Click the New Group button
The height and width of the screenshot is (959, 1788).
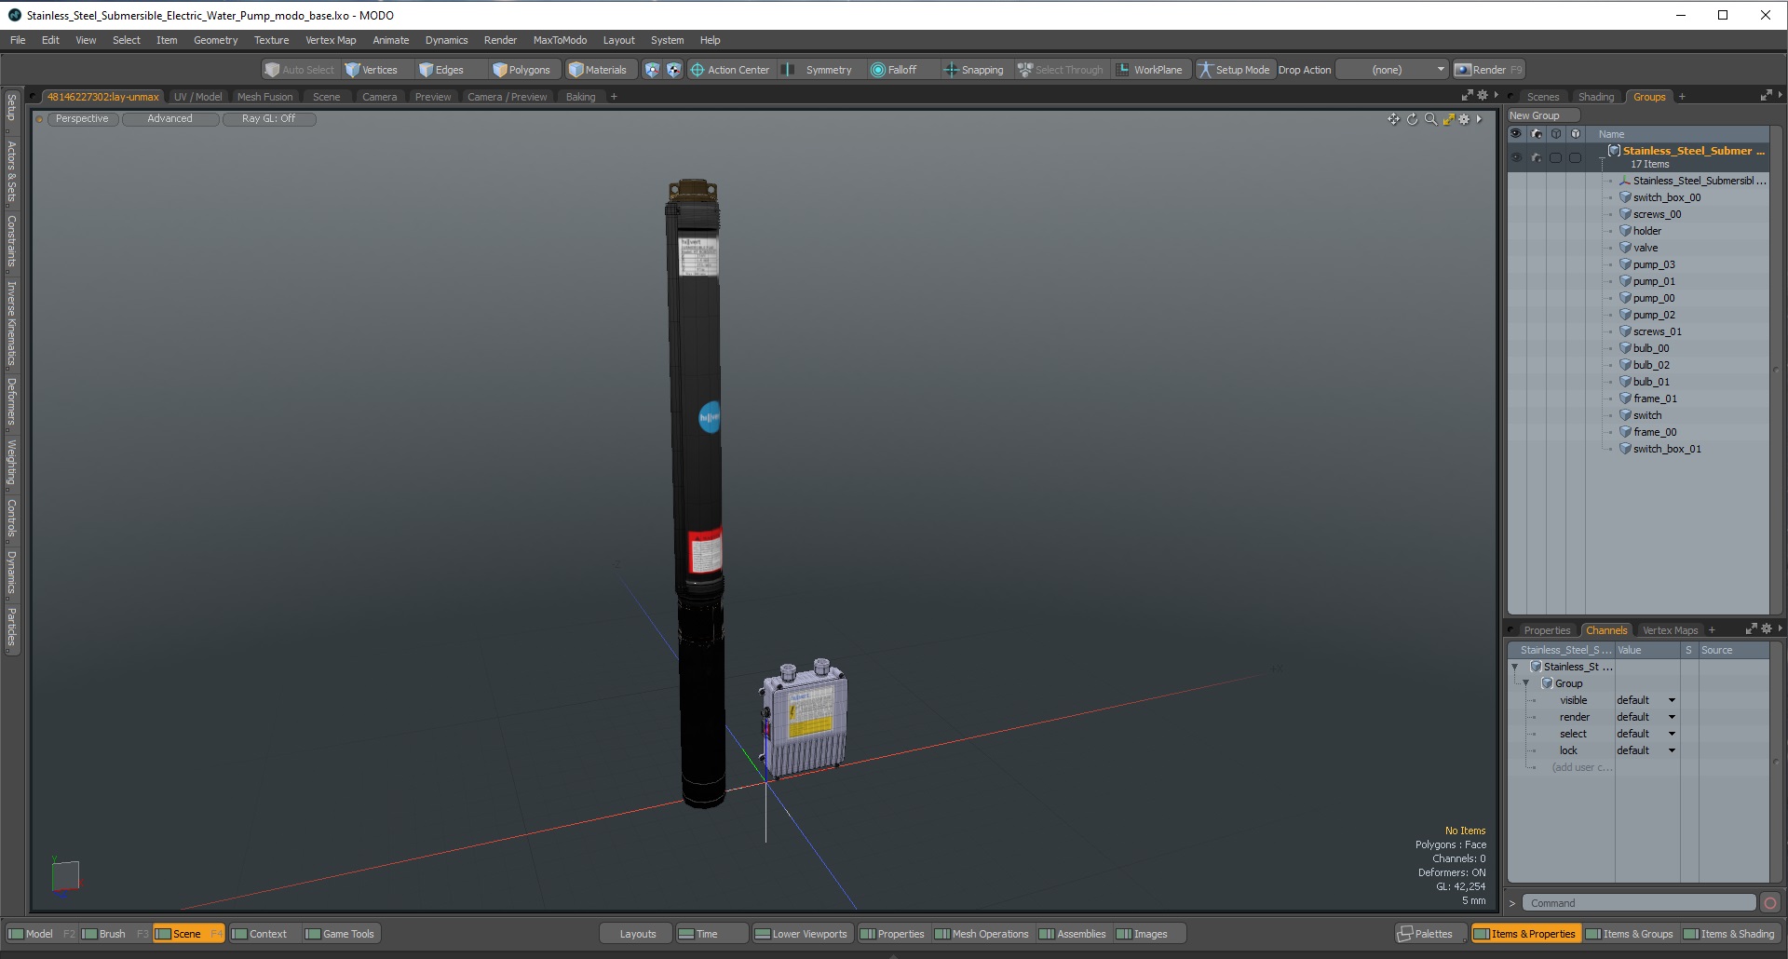click(x=1543, y=115)
